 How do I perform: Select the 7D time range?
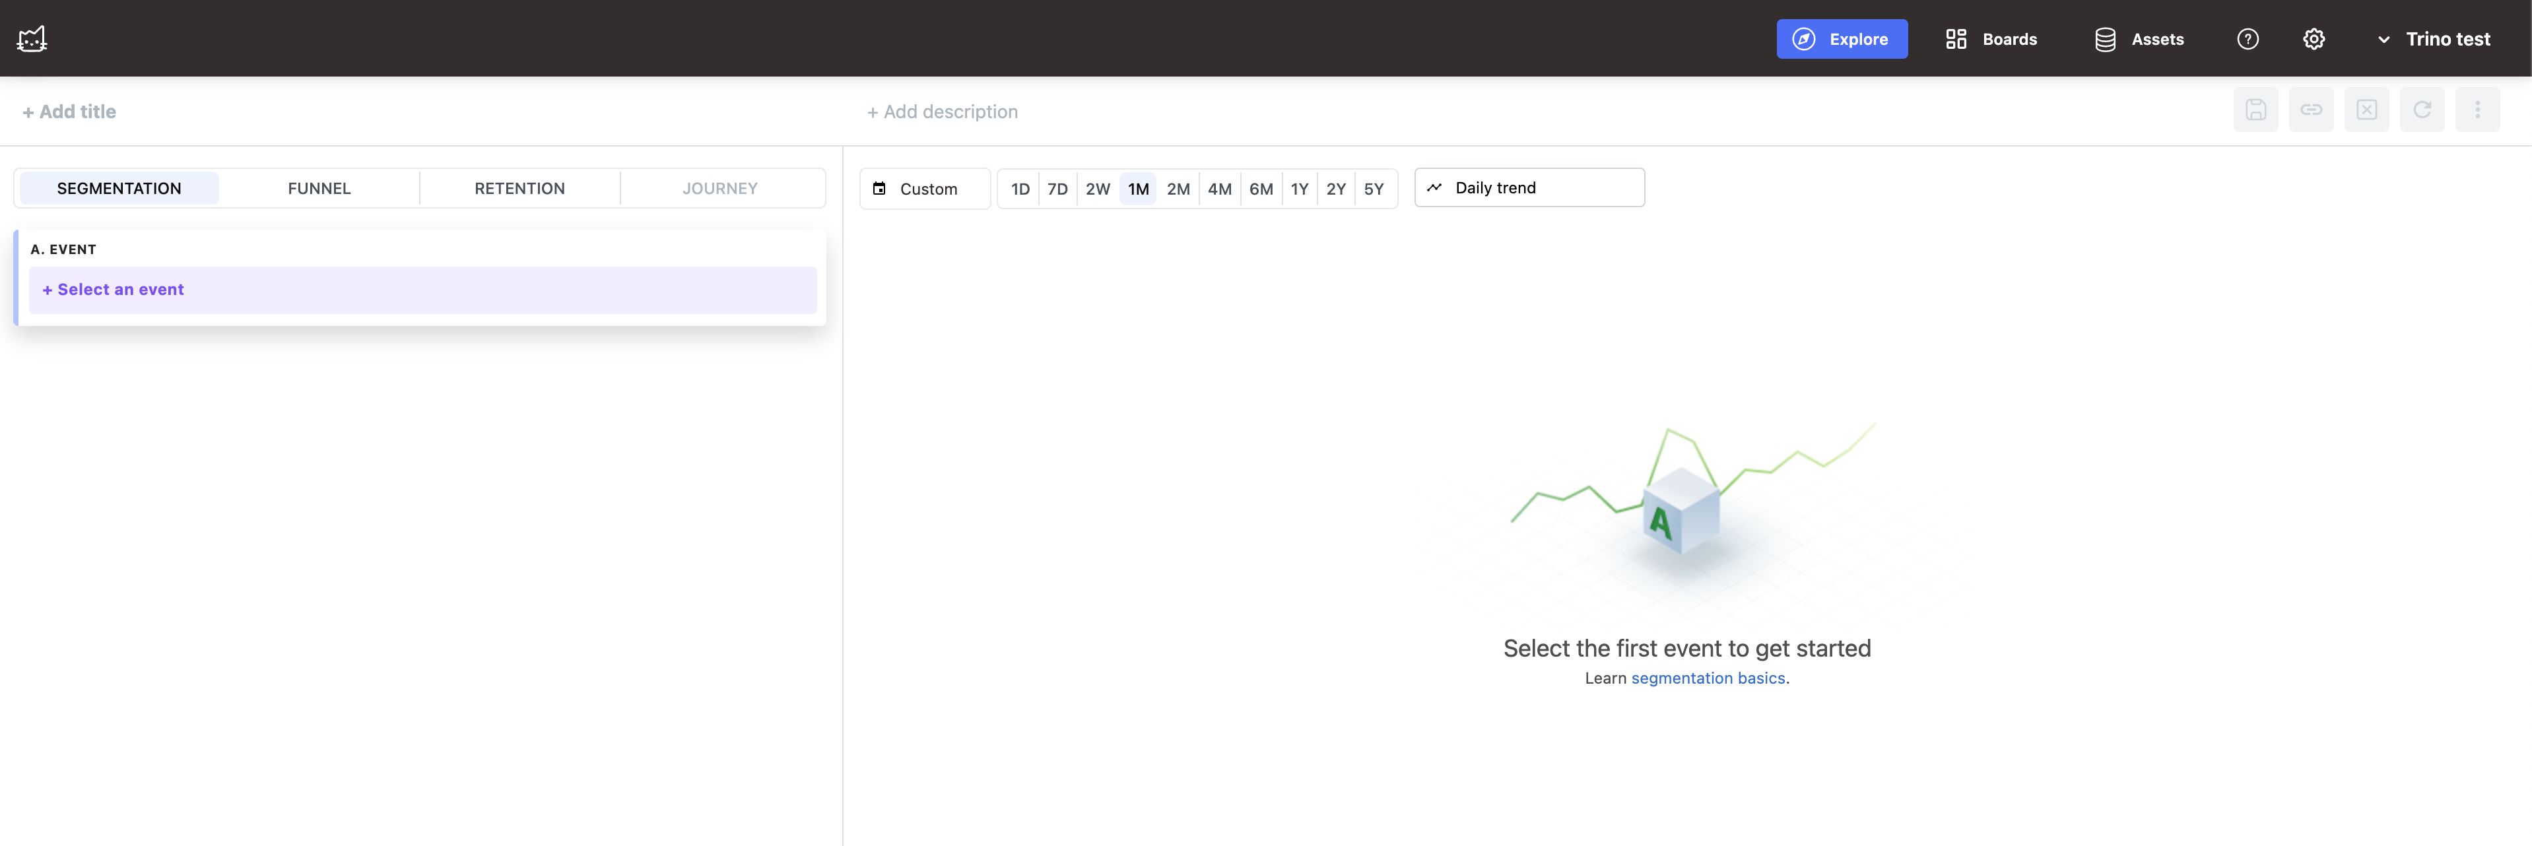pos(1057,189)
